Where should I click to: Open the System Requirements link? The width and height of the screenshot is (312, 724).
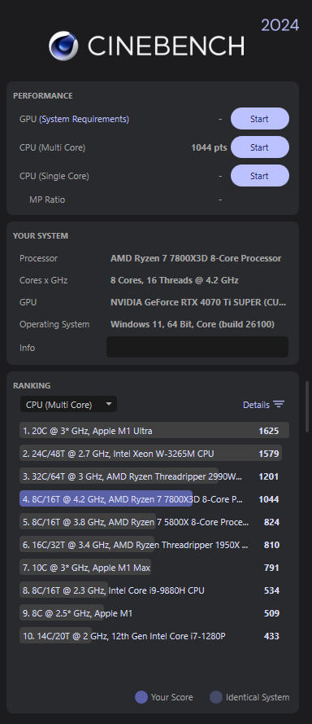tap(84, 119)
